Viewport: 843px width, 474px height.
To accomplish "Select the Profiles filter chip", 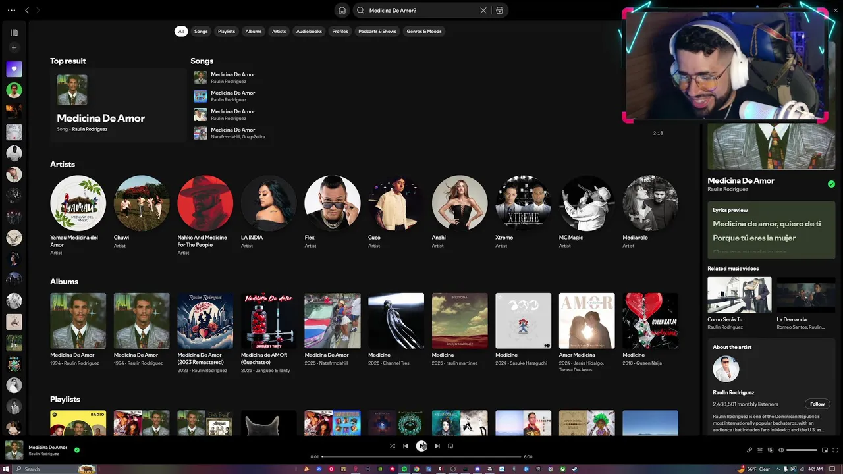I will pyautogui.click(x=340, y=31).
